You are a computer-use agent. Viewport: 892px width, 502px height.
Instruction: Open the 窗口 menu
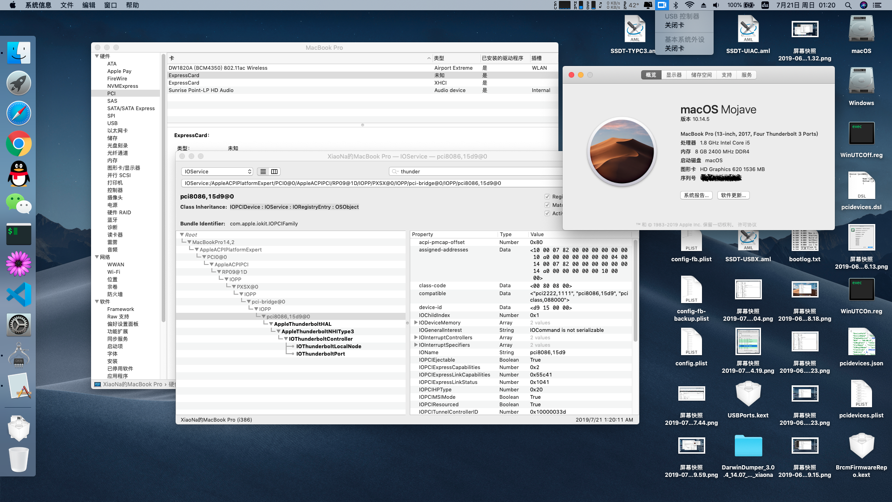click(x=111, y=5)
